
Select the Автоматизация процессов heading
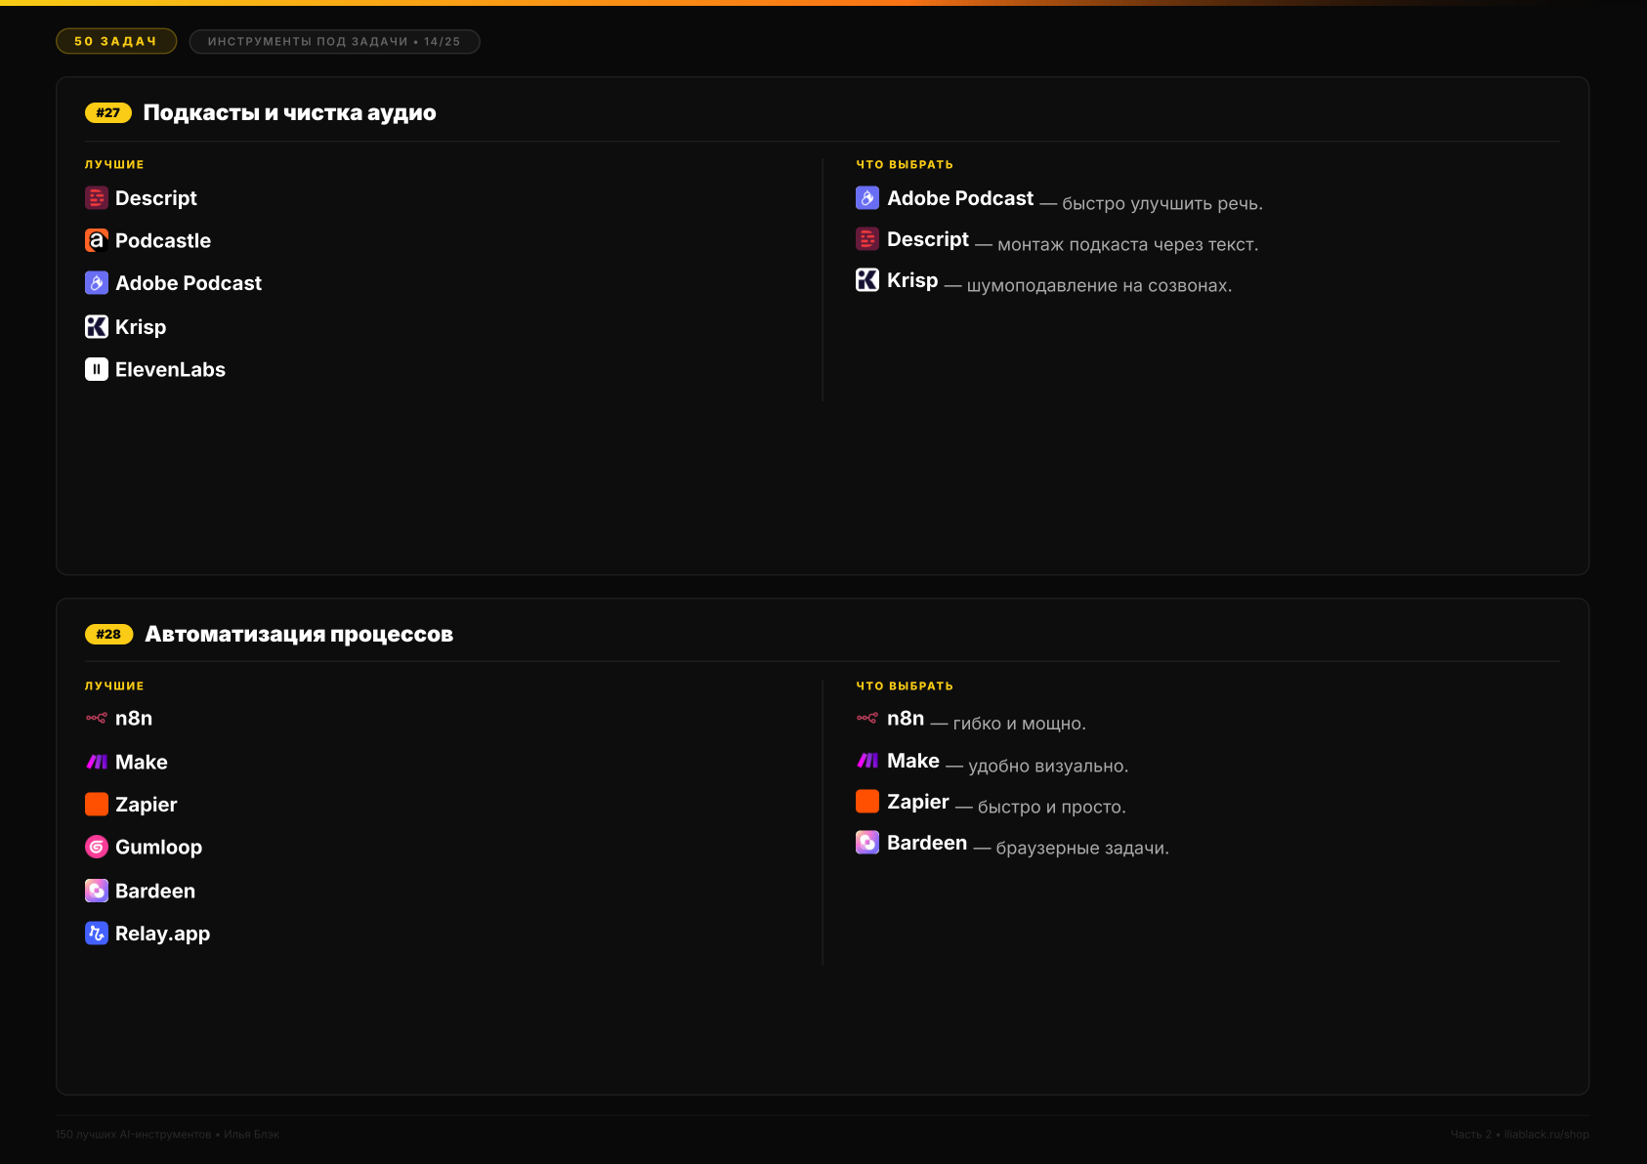click(x=299, y=635)
